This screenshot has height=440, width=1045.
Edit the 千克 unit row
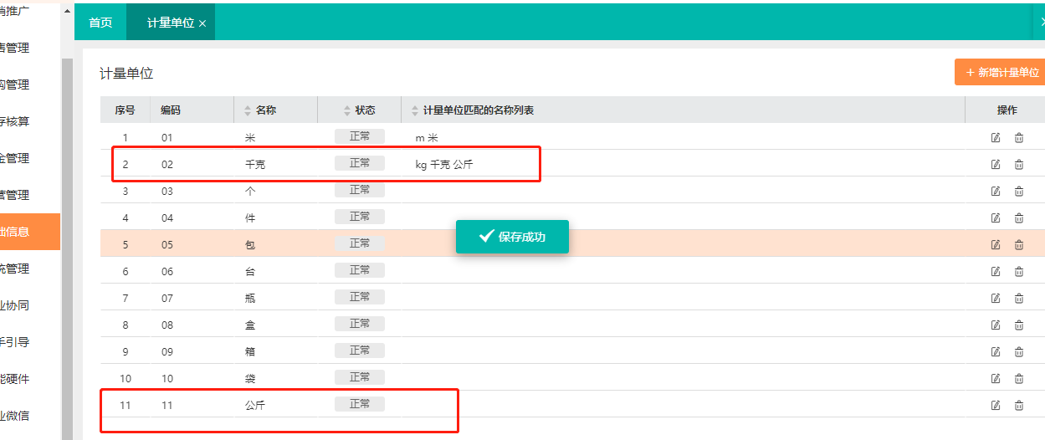tap(996, 165)
